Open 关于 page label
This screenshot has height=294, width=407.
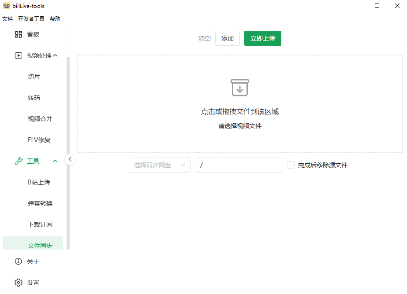pos(33,261)
